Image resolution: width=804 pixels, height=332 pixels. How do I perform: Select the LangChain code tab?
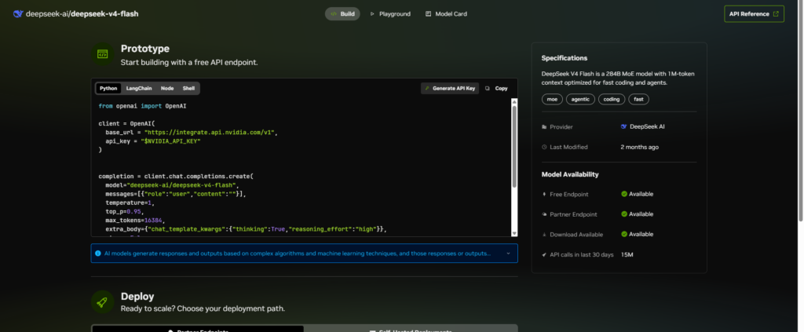click(x=140, y=88)
